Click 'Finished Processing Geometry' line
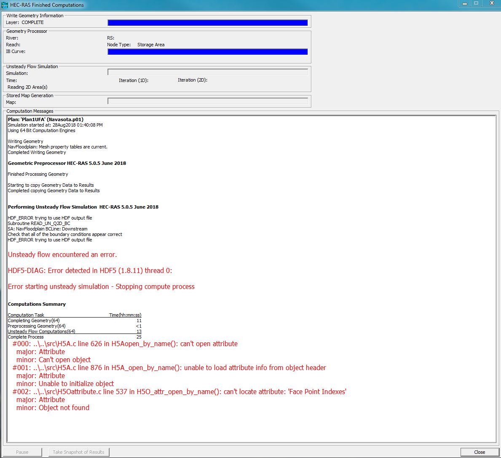The height and width of the screenshot is (458, 501). coord(38,174)
